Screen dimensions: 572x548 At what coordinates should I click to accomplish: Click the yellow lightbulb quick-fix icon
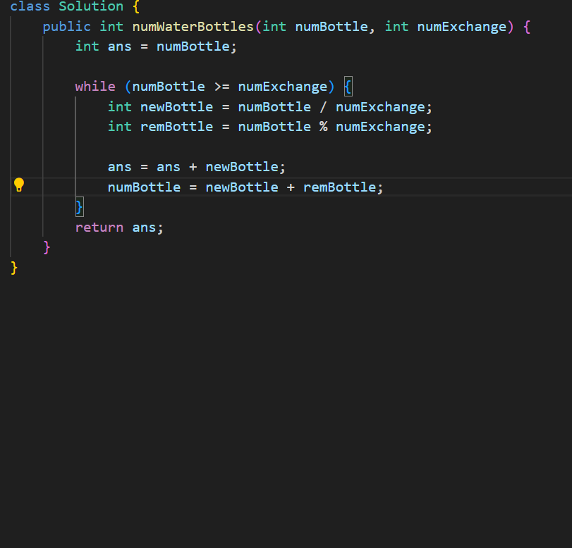pyautogui.click(x=19, y=185)
